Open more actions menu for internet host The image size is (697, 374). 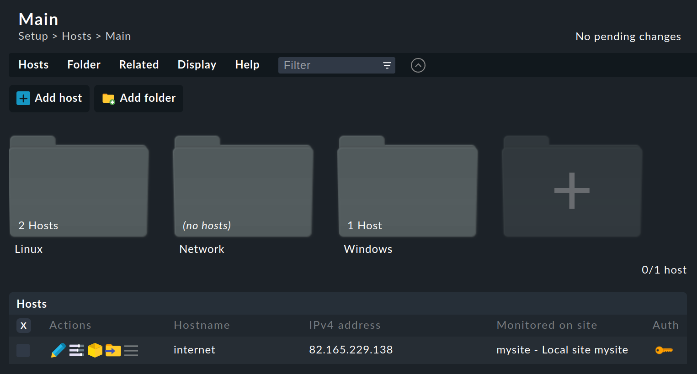tap(131, 350)
